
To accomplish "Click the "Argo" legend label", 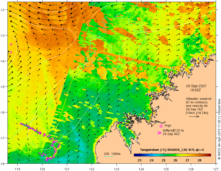I will click(168, 125).
